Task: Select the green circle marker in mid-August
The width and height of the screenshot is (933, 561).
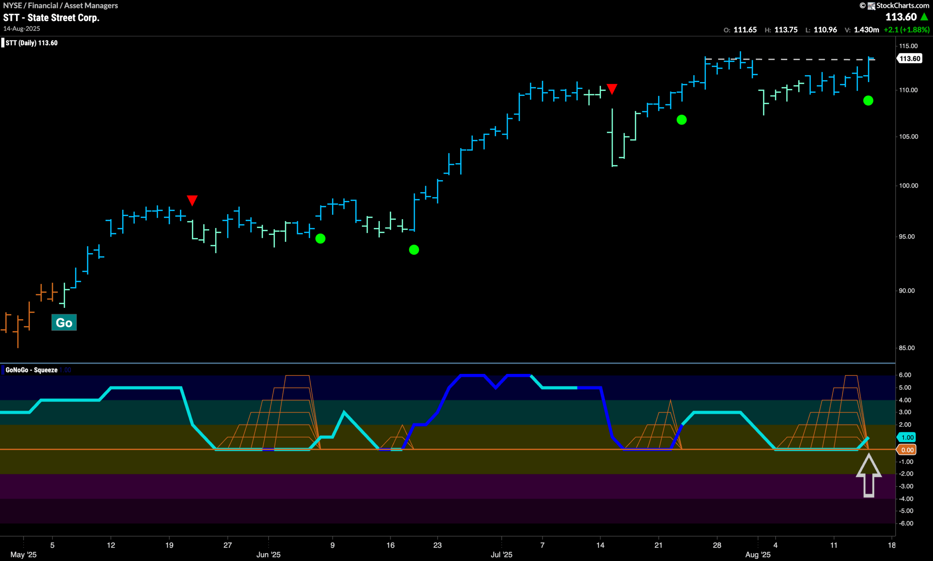Action: [868, 101]
